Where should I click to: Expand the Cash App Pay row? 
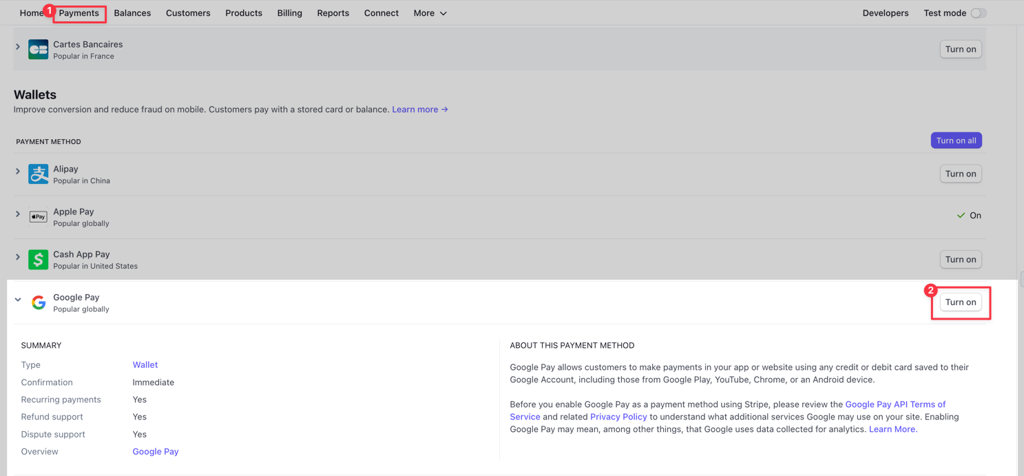pyautogui.click(x=18, y=257)
